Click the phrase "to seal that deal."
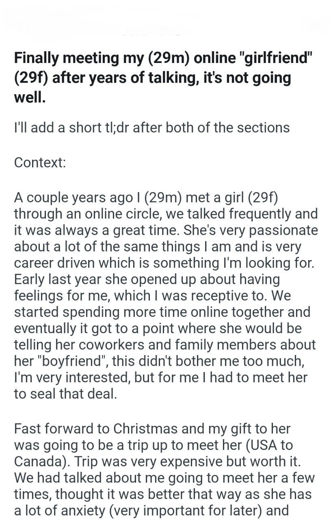Viewport: 333px width, 520px height. tap(65, 394)
